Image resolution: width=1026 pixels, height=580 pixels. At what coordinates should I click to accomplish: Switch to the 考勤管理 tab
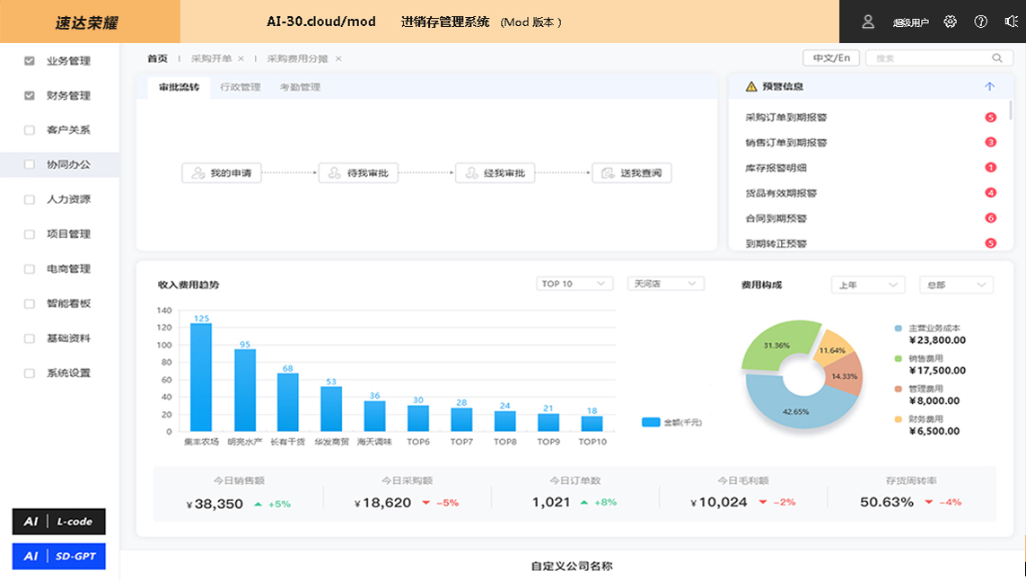[x=300, y=87]
